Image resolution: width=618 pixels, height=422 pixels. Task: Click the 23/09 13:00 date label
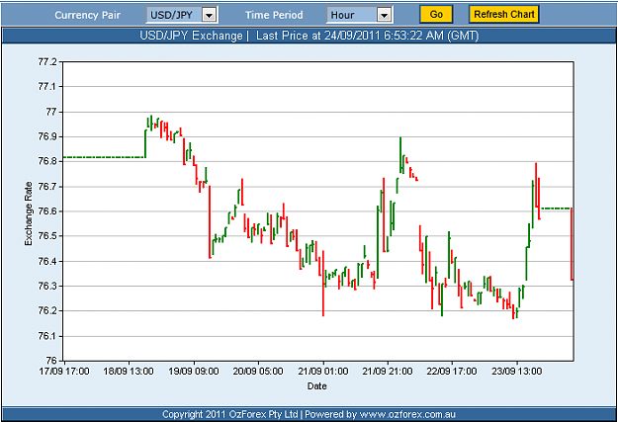[x=517, y=372]
